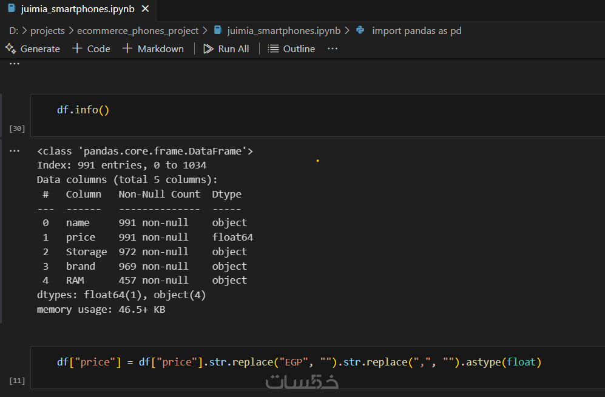The image size is (605, 397).
Task: Click the execution count [30] label
Action: 17,128
